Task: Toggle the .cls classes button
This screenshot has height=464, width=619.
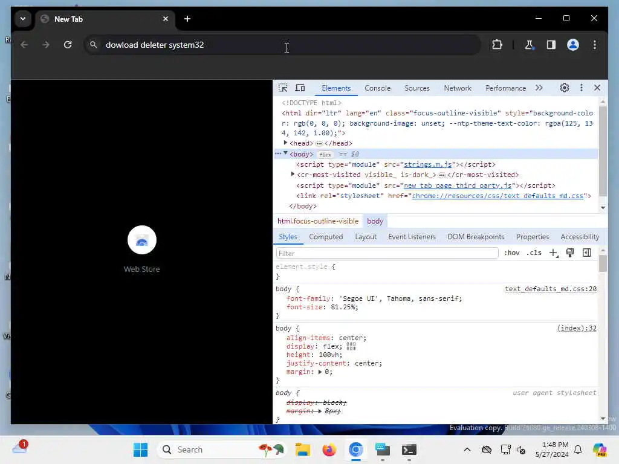Action: coord(534,253)
